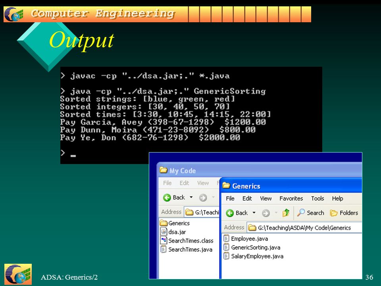Open the Edit menu in Generics window
Image resolution: width=381 pixels, height=286 pixels.
pyautogui.click(x=247, y=199)
